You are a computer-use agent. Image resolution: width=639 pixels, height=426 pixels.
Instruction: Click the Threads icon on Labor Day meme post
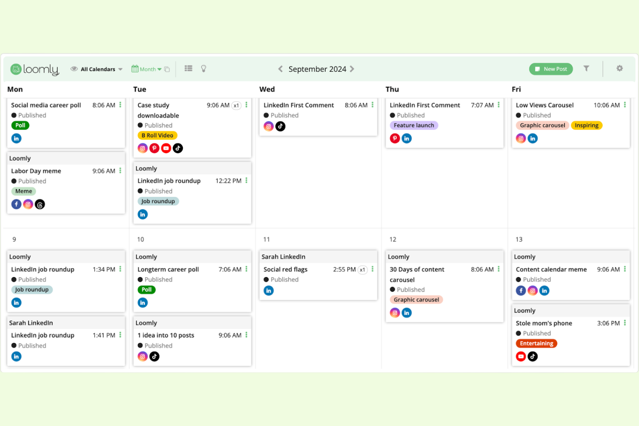click(x=39, y=204)
